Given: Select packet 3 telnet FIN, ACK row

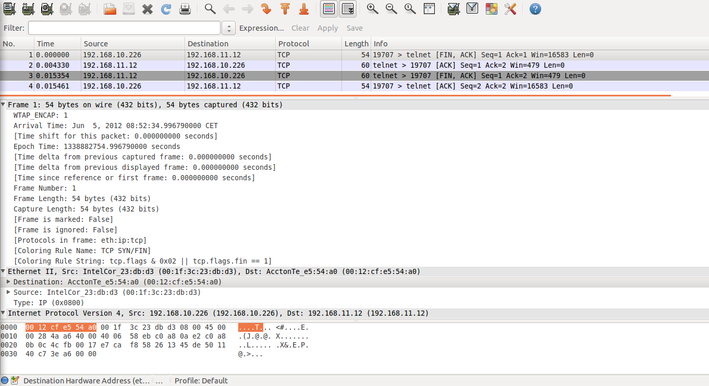Looking at the screenshot, I should [x=354, y=76].
